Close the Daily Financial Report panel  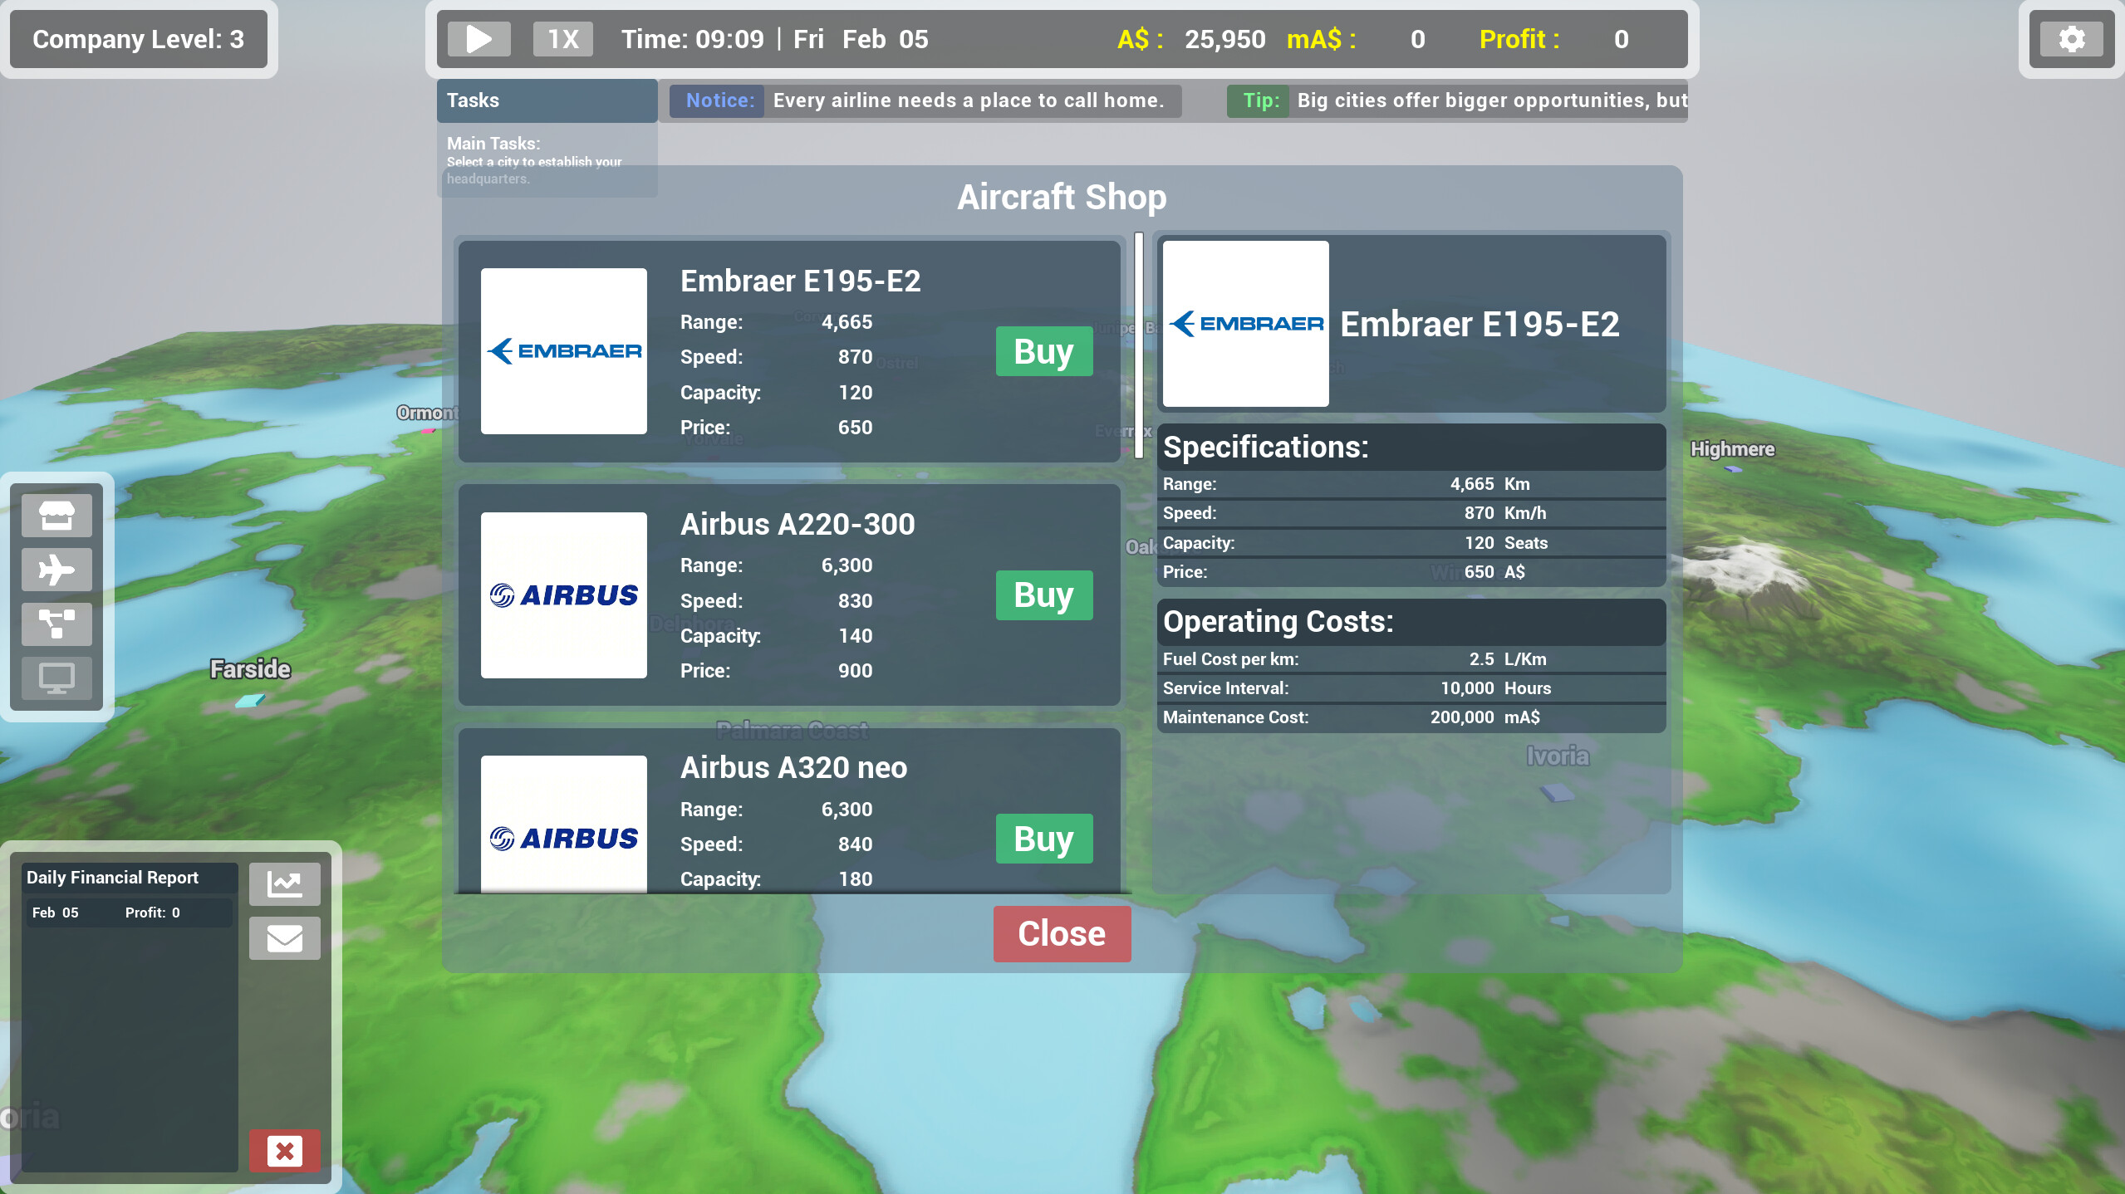pos(284,1151)
